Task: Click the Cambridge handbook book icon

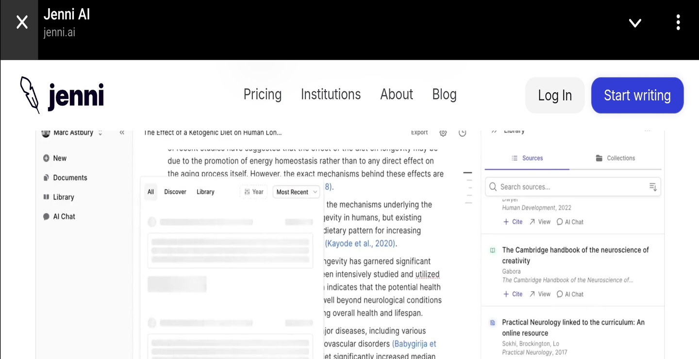Action: tap(493, 250)
